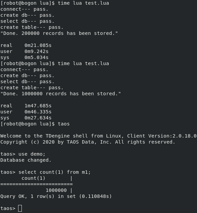Click the real 0m21.085s timing line
The image size is (197, 213).
26,45
